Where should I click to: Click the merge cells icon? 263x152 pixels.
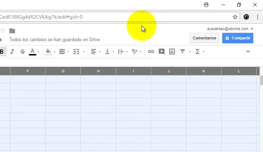(76, 52)
